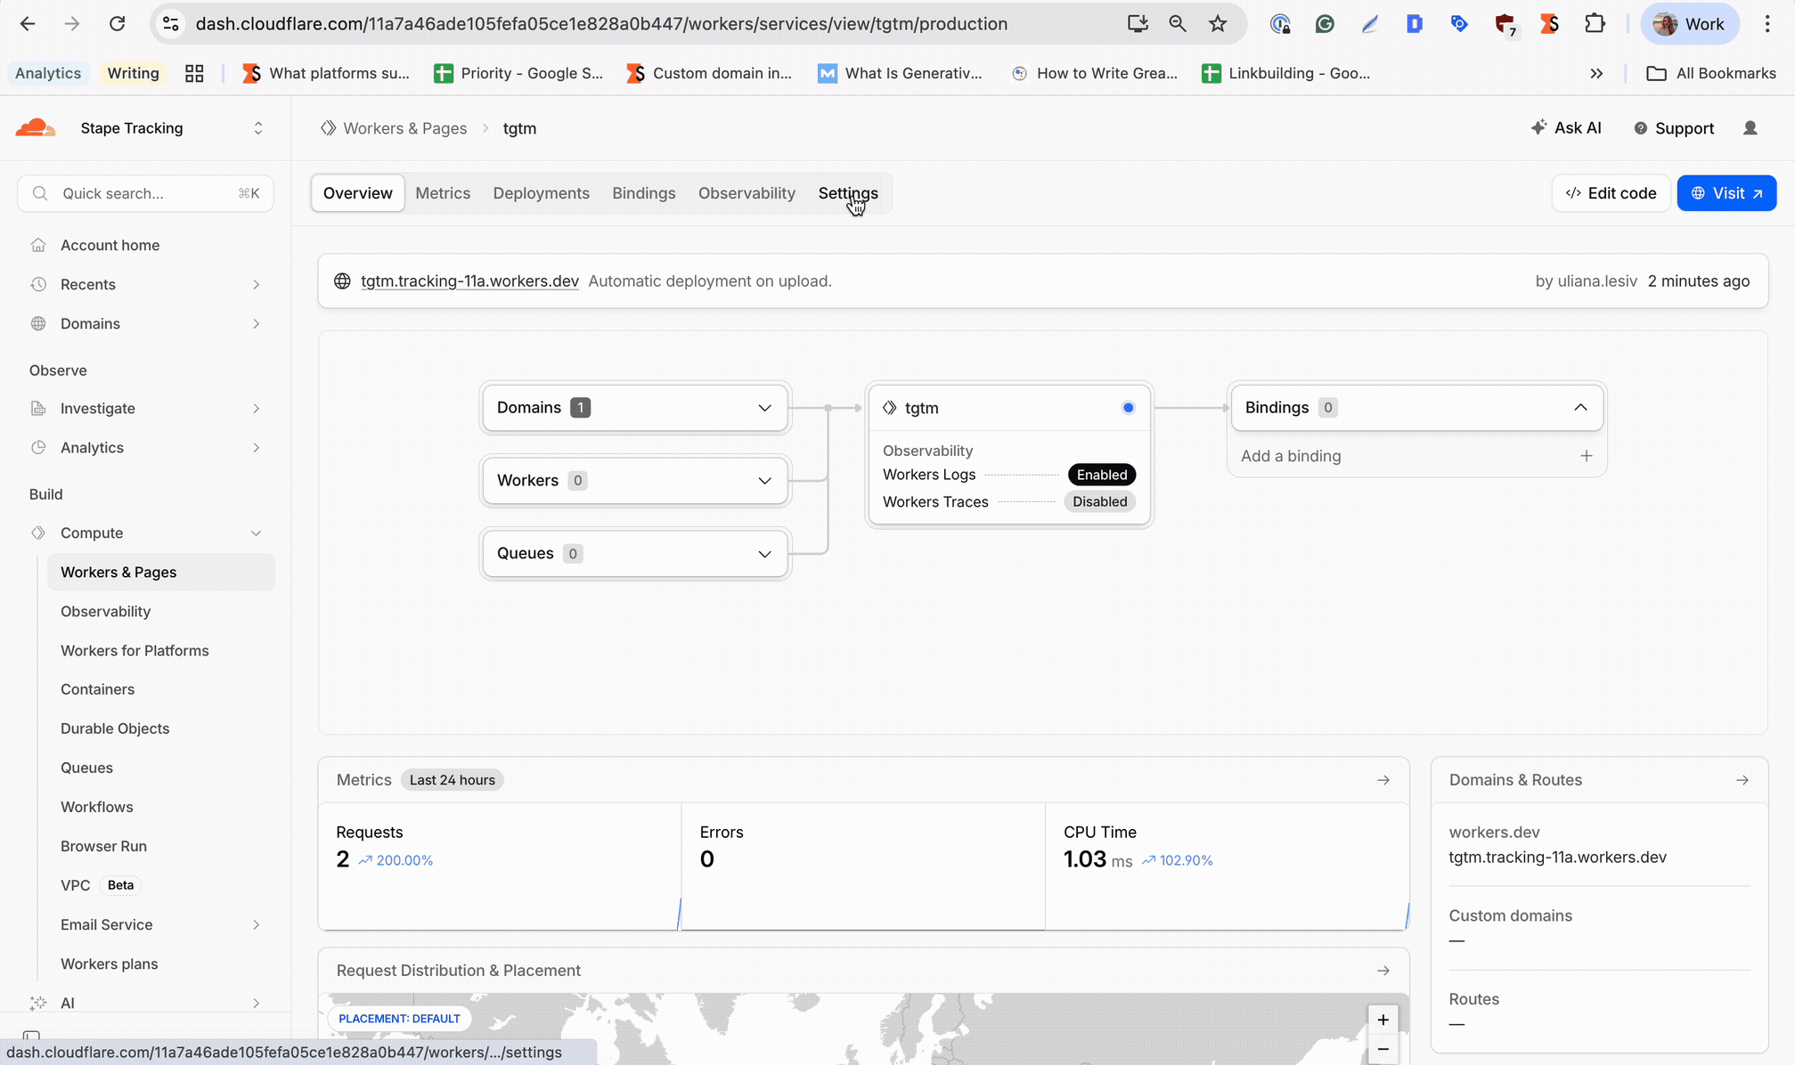The width and height of the screenshot is (1795, 1065).
Task: Click the site information icon in address bar
Action: [171, 24]
